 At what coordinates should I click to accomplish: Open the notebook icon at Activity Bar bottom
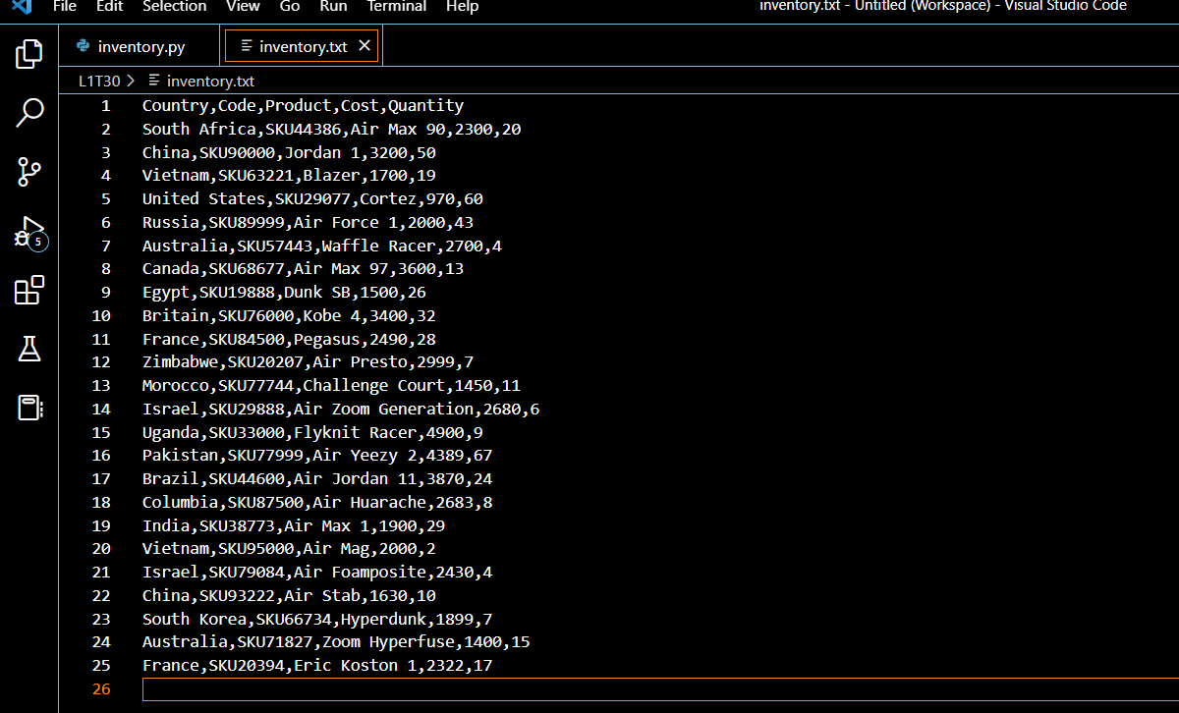28,408
